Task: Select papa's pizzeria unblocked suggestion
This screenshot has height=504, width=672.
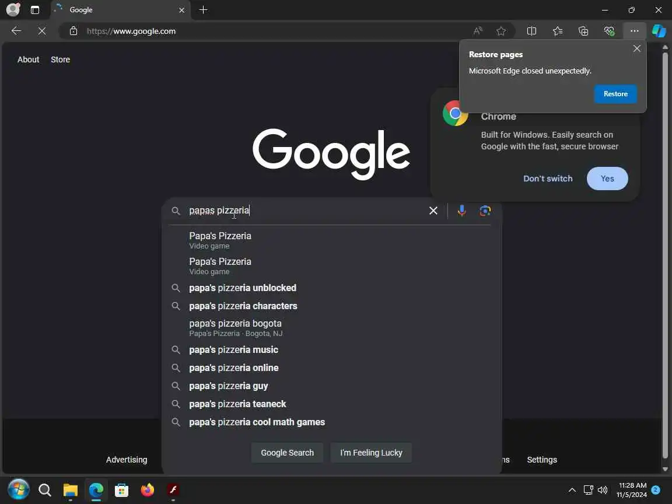Action: point(332,288)
